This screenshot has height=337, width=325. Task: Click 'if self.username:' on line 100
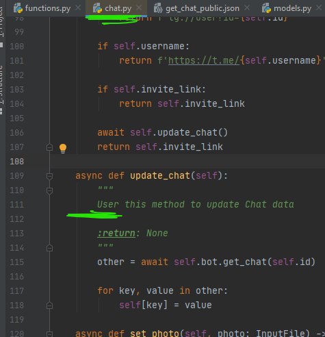click(x=144, y=47)
